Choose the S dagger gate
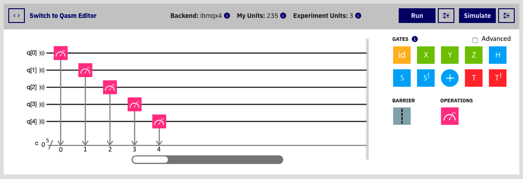523x179 pixels. (425, 78)
